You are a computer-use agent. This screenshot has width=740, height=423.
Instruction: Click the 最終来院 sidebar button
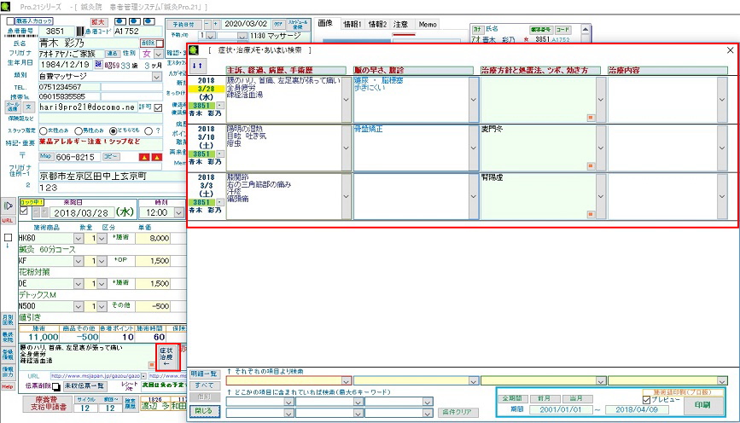[8, 337]
